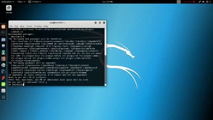Open the terminal Edit menu
Image resolution: width=213 pixels, height=120 pixels.
click(16, 26)
